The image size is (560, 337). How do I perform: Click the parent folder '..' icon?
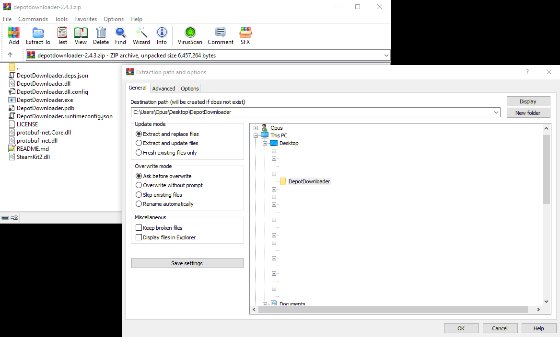click(x=12, y=67)
